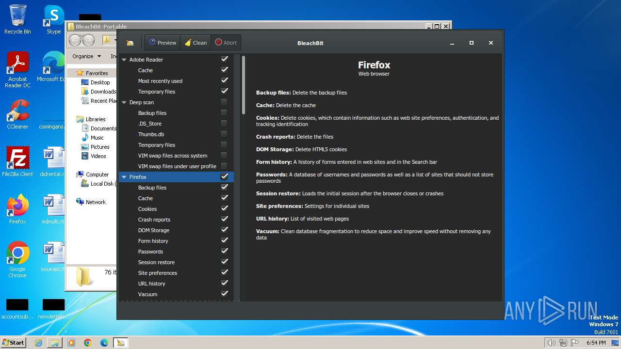Open the didrental document on desktop
Viewport: 621px width, 349px height.
52,161
